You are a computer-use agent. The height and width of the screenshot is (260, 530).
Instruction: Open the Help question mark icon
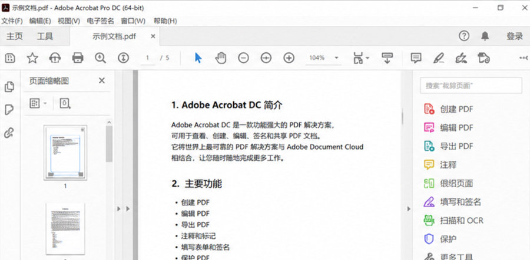click(464, 36)
